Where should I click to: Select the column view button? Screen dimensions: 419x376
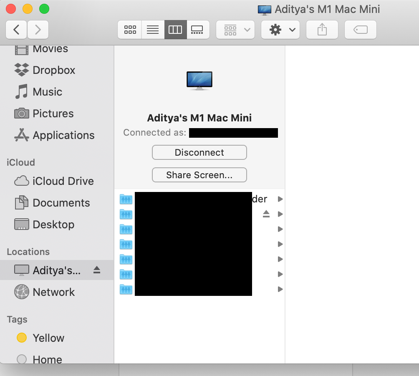(x=176, y=30)
